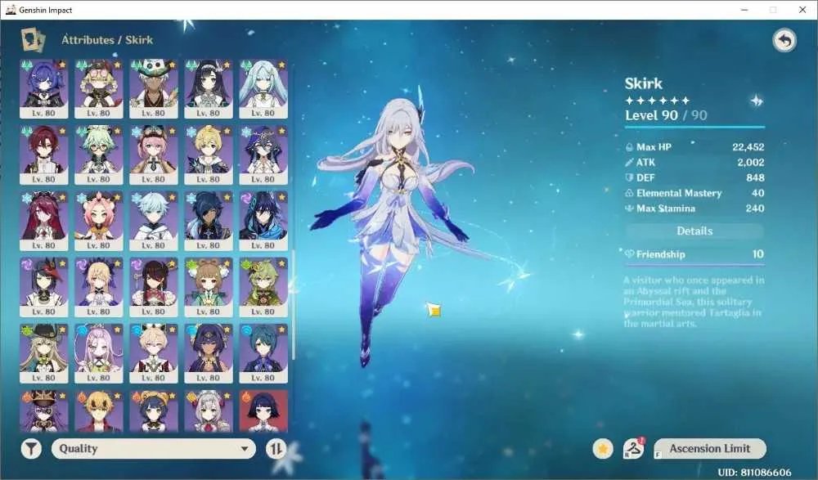Click the Friendship level row
The width and height of the screenshot is (818, 480).
pyautogui.click(x=694, y=254)
